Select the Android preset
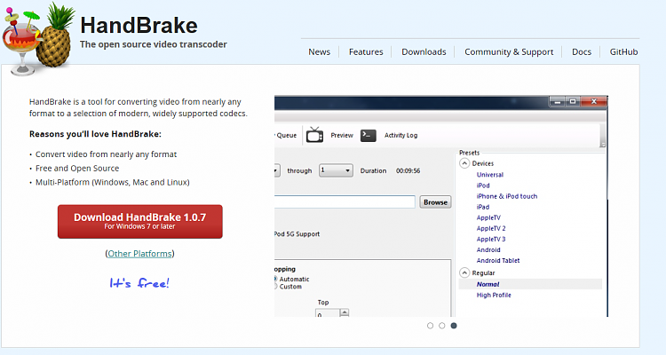The image size is (666, 355). click(488, 249)
